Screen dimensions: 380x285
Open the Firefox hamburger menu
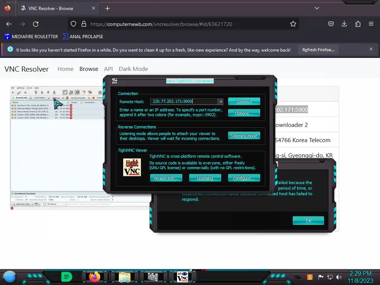tap(371, 24)
